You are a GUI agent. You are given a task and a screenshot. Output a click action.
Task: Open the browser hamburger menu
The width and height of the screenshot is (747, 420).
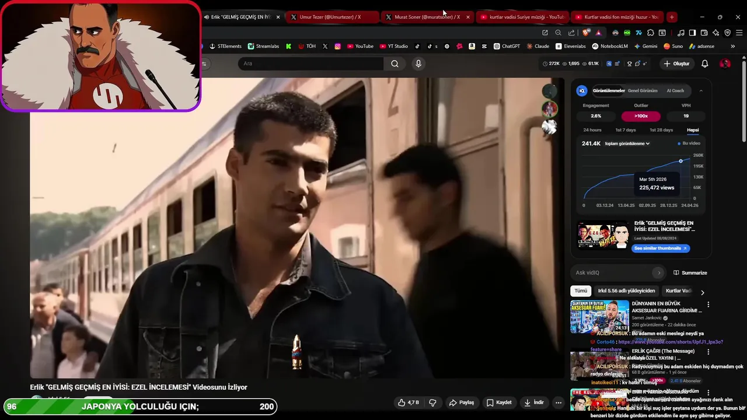point(739,33)
